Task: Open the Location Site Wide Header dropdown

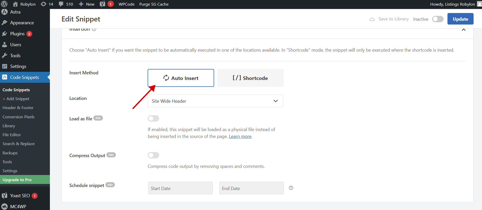Action: click(x=215, y=101)
